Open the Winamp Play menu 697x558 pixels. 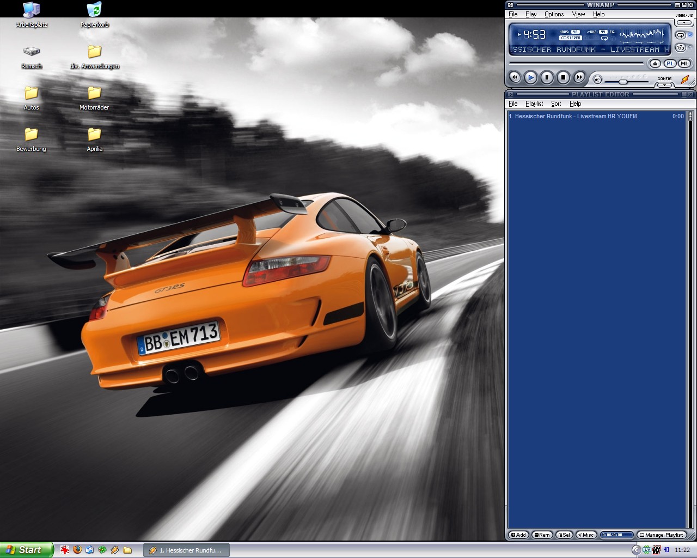531,14
